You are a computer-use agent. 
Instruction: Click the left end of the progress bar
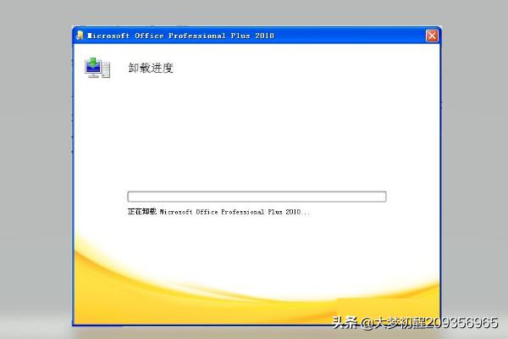click(131, 197)
